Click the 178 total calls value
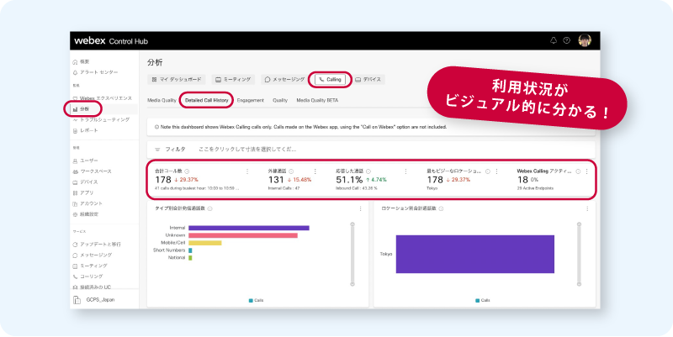673x337 pixels. (163, 180)
